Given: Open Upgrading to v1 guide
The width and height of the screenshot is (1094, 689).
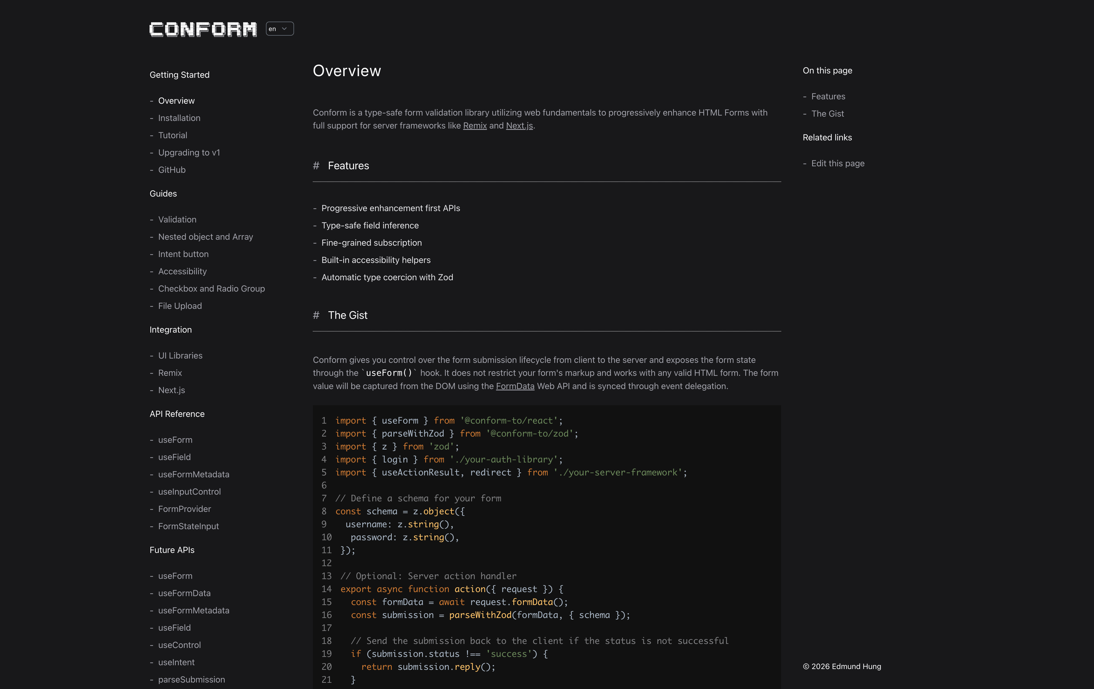Looking at the screenshot, I should pos(189,152).
